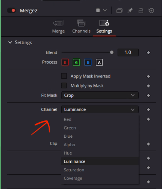Toggle the Blue process channel
Image resolution: width=162 pixels, height=189 pixels.
pos(88,63)
